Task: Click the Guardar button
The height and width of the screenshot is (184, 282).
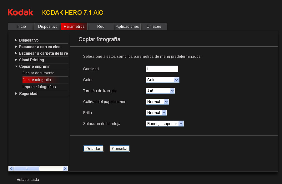Action: click(93, 149)
